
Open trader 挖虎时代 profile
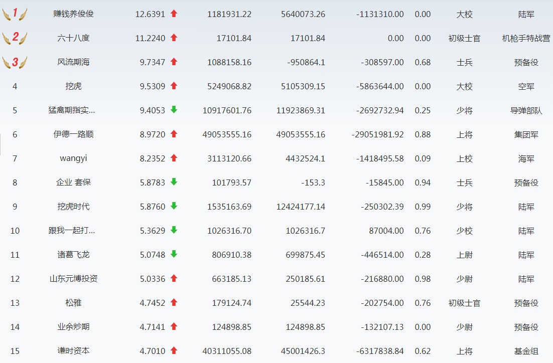tap(73, 206)
